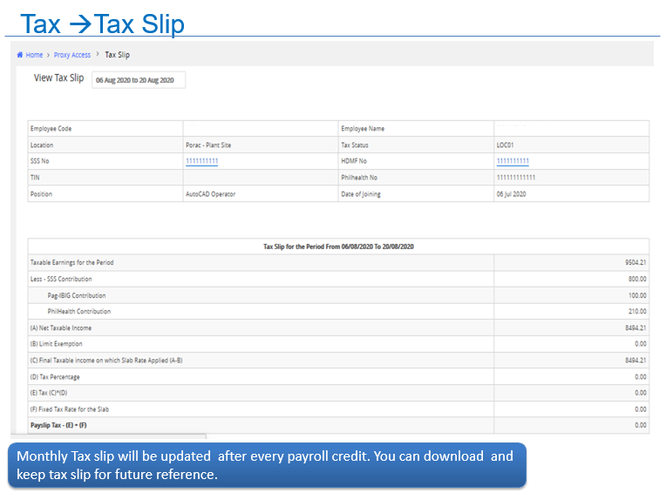666x493 pixels.
Task: Click the SSS No value link 1111111111
Action: 201,161
